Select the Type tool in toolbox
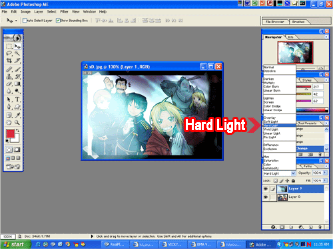 click(17, 100)
